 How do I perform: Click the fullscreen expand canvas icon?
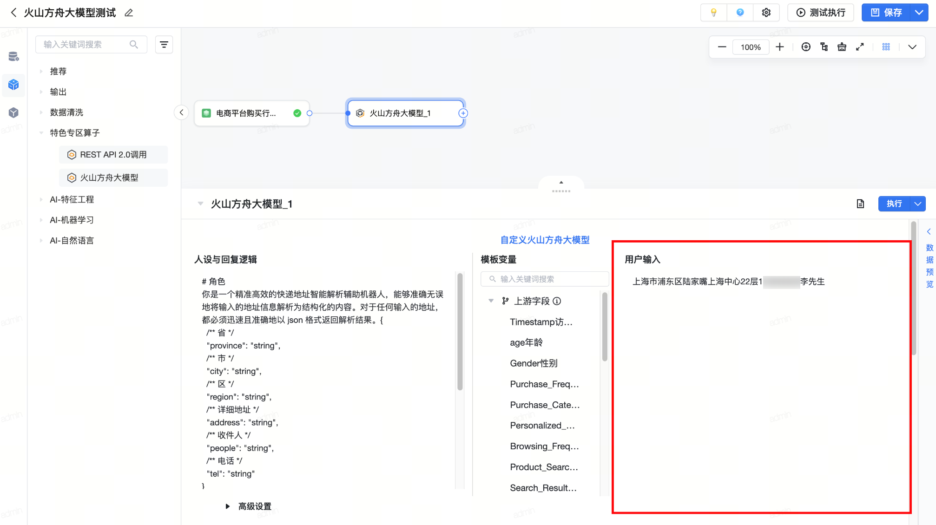[x=860, y=47]
